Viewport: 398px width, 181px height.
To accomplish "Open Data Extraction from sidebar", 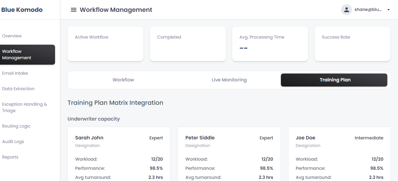I will click(x=18, y=89).
